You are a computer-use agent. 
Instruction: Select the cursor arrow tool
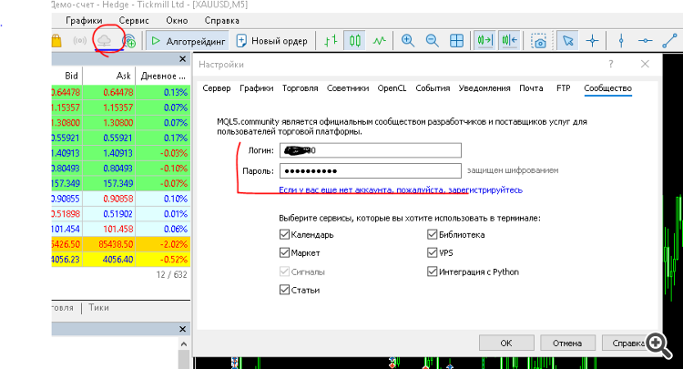(x=567, y=41)
